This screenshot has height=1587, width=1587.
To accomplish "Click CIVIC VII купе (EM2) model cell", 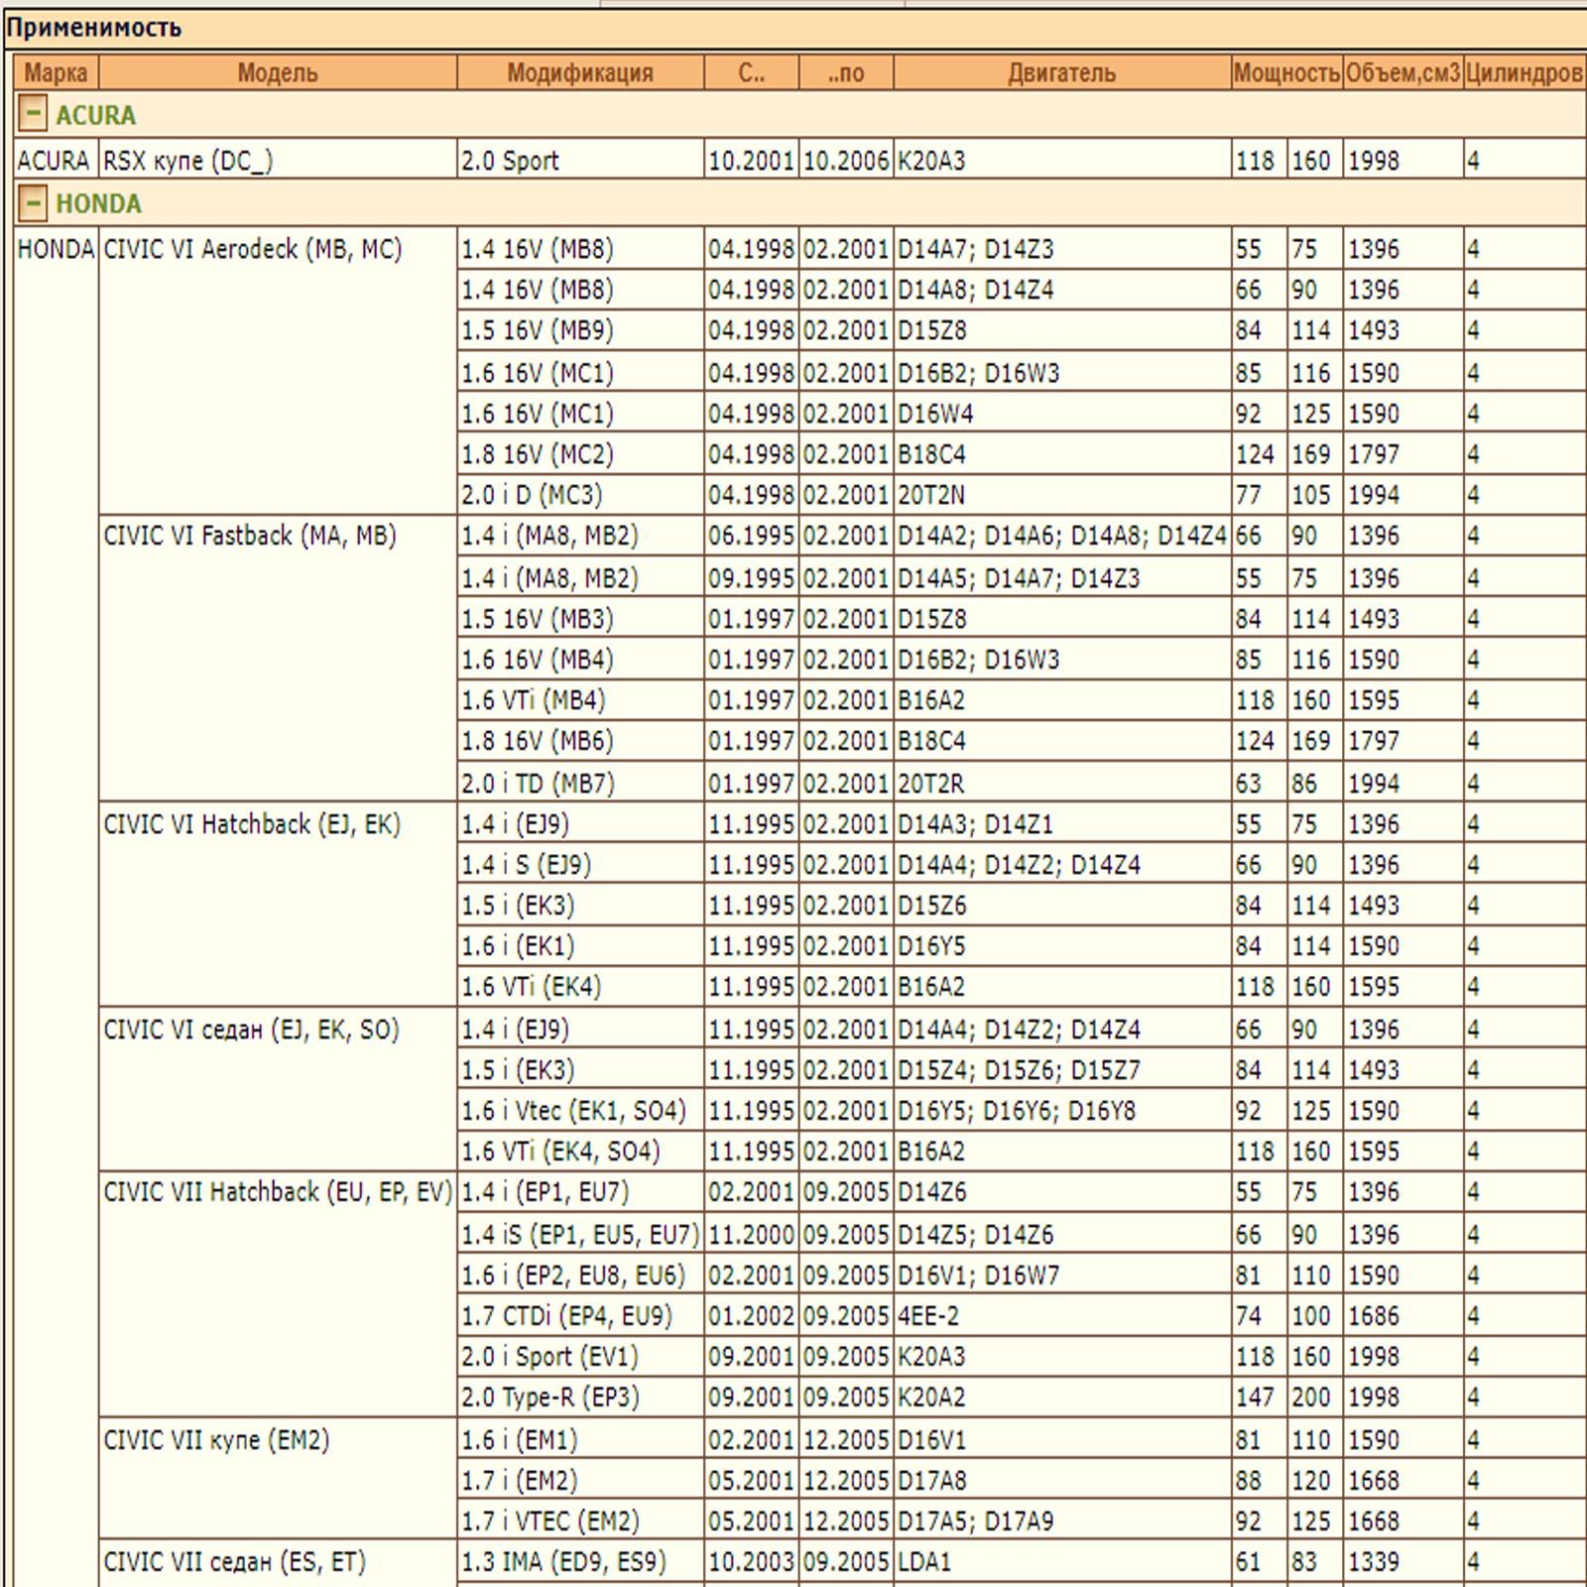I will pos(216,1439).
